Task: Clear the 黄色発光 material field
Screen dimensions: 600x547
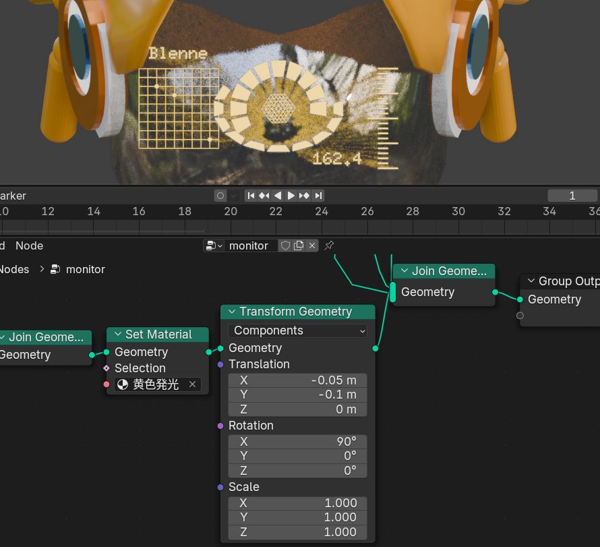Action: coord(192,384)
